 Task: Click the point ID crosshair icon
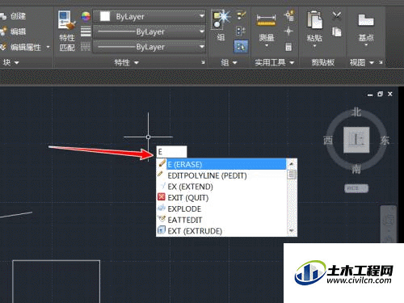[x=288, y=32]
